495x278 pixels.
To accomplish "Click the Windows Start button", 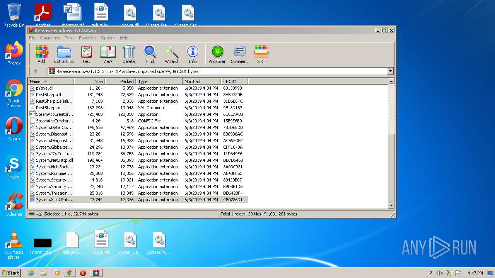I will [11, 273].
